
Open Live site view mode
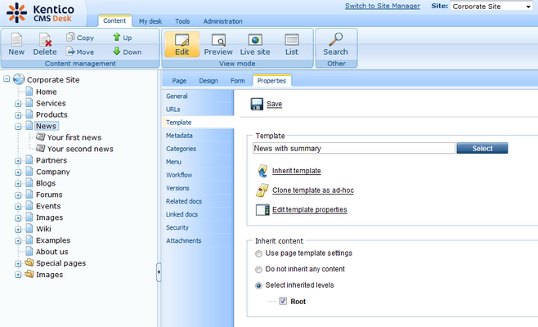254,40
